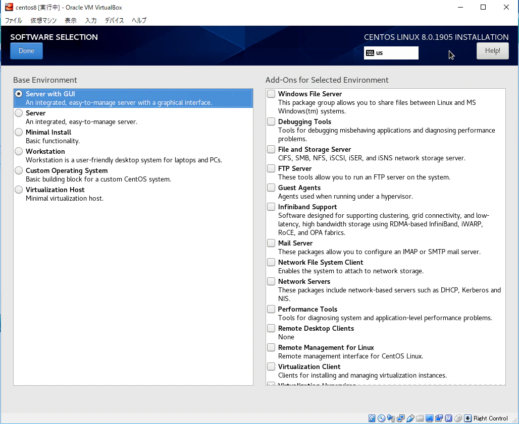Open the 表示 menu
This screenshot has height=424, width=519.
pos(71,21)
